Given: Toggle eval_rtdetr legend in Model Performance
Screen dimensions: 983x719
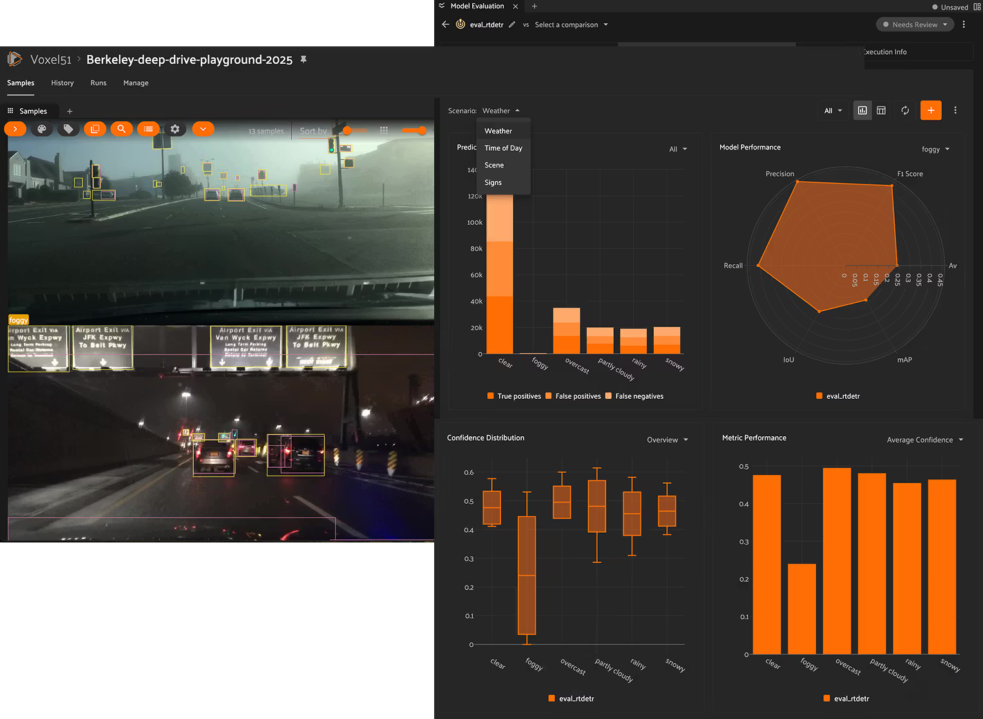Looking at the screenshot, I should pos(837,396).
